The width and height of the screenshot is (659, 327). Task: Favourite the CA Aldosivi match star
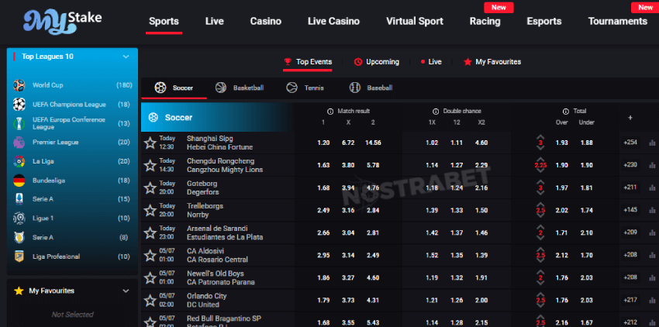coord(150,255)
